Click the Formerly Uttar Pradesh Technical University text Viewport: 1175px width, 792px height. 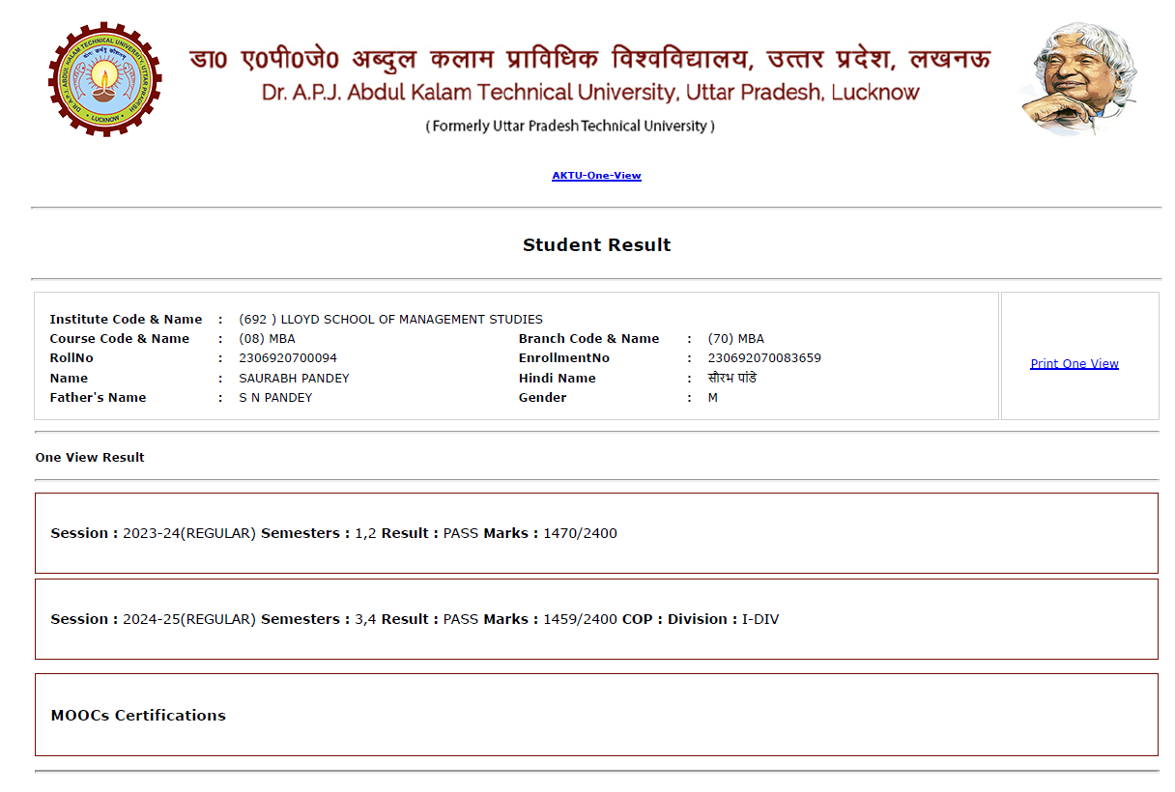point(570,127)
